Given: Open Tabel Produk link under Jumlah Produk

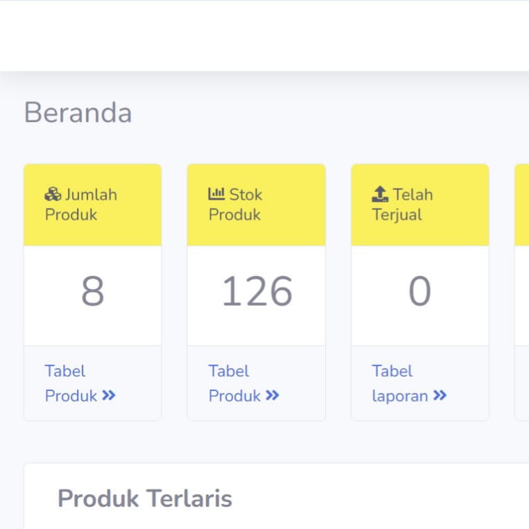Looking at the screenshot, I should (71, 383).
